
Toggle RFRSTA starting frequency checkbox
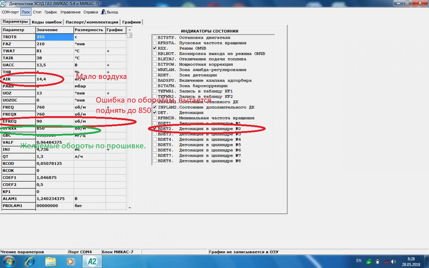point(154,43)
